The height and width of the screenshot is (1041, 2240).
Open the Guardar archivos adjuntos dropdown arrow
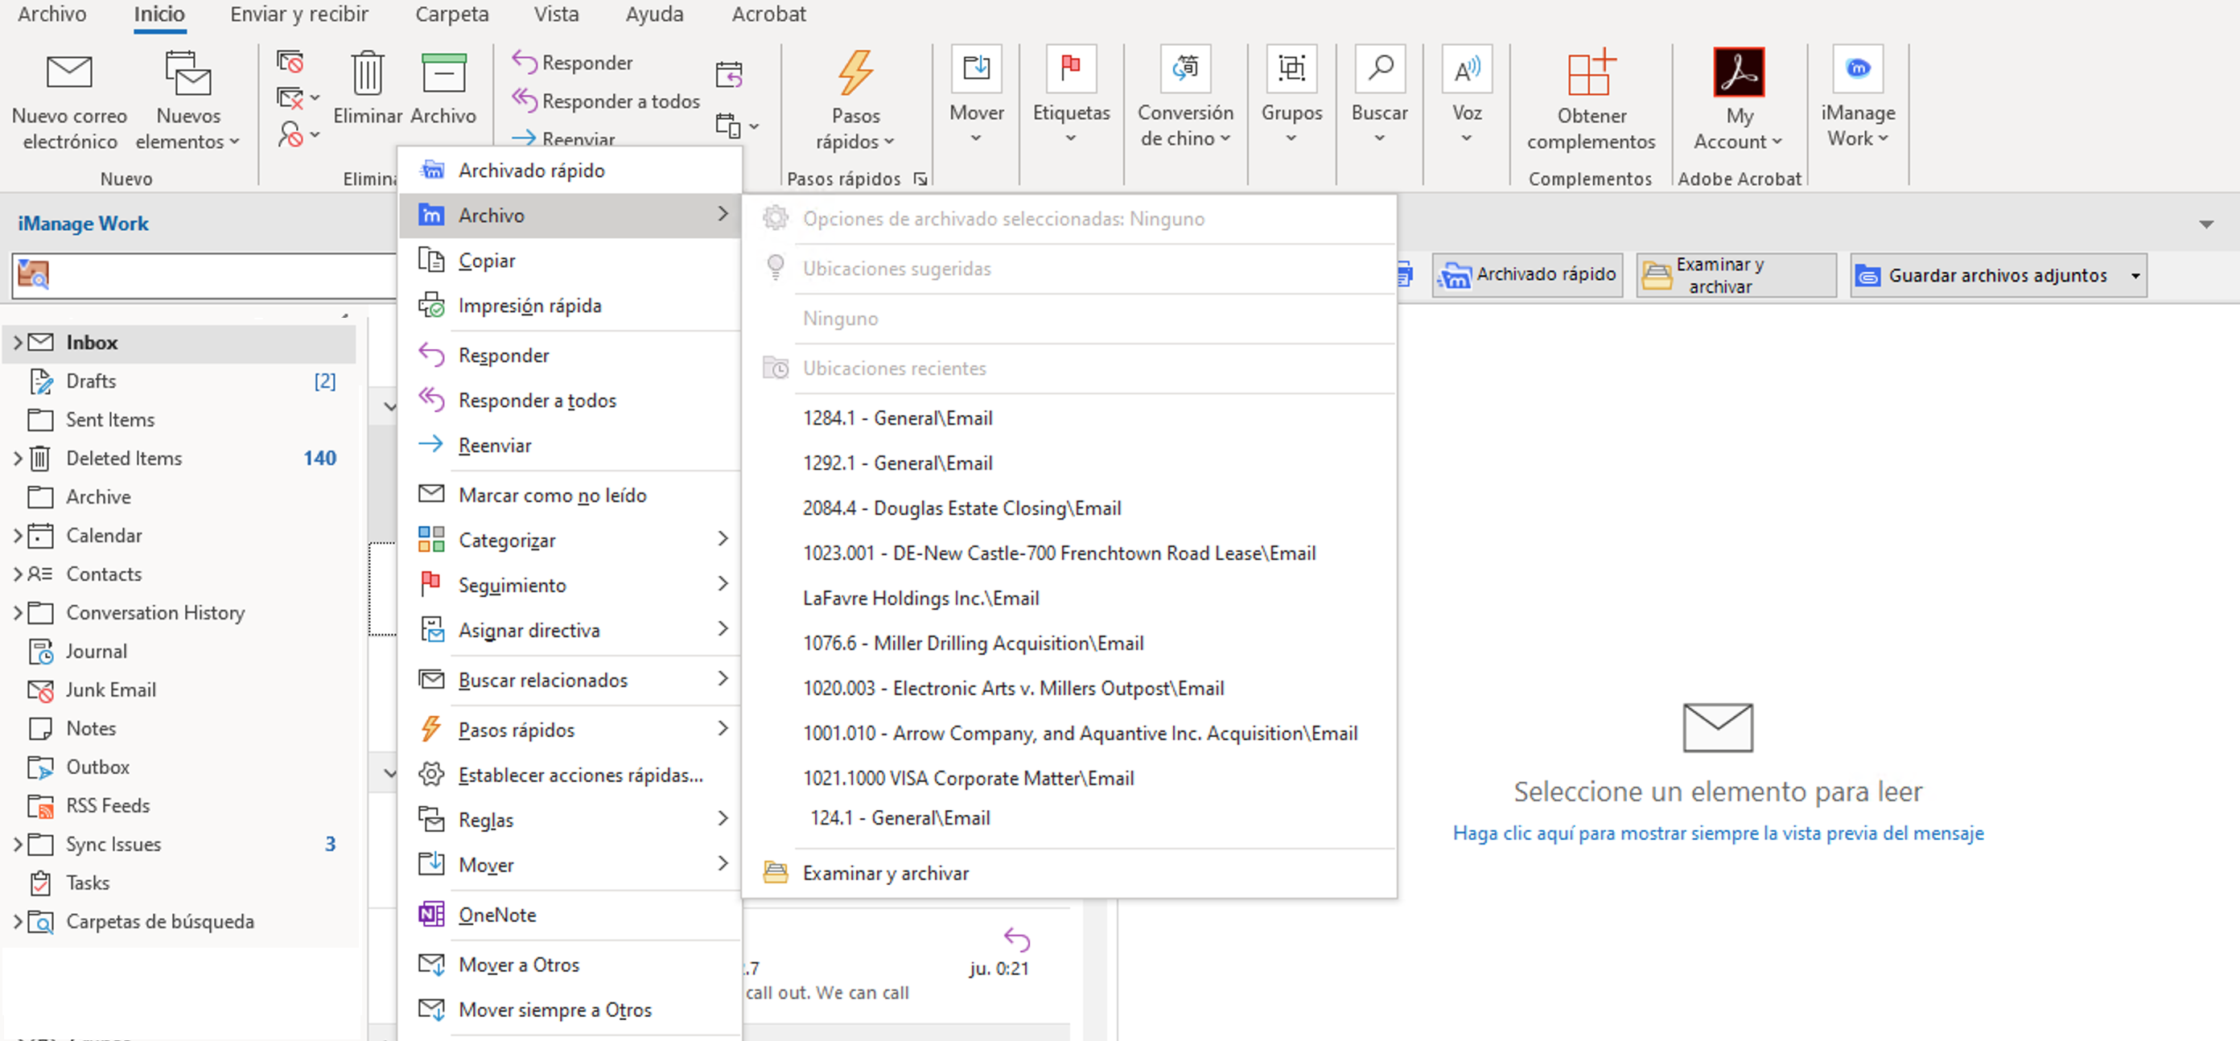(x=2135, y=276)
